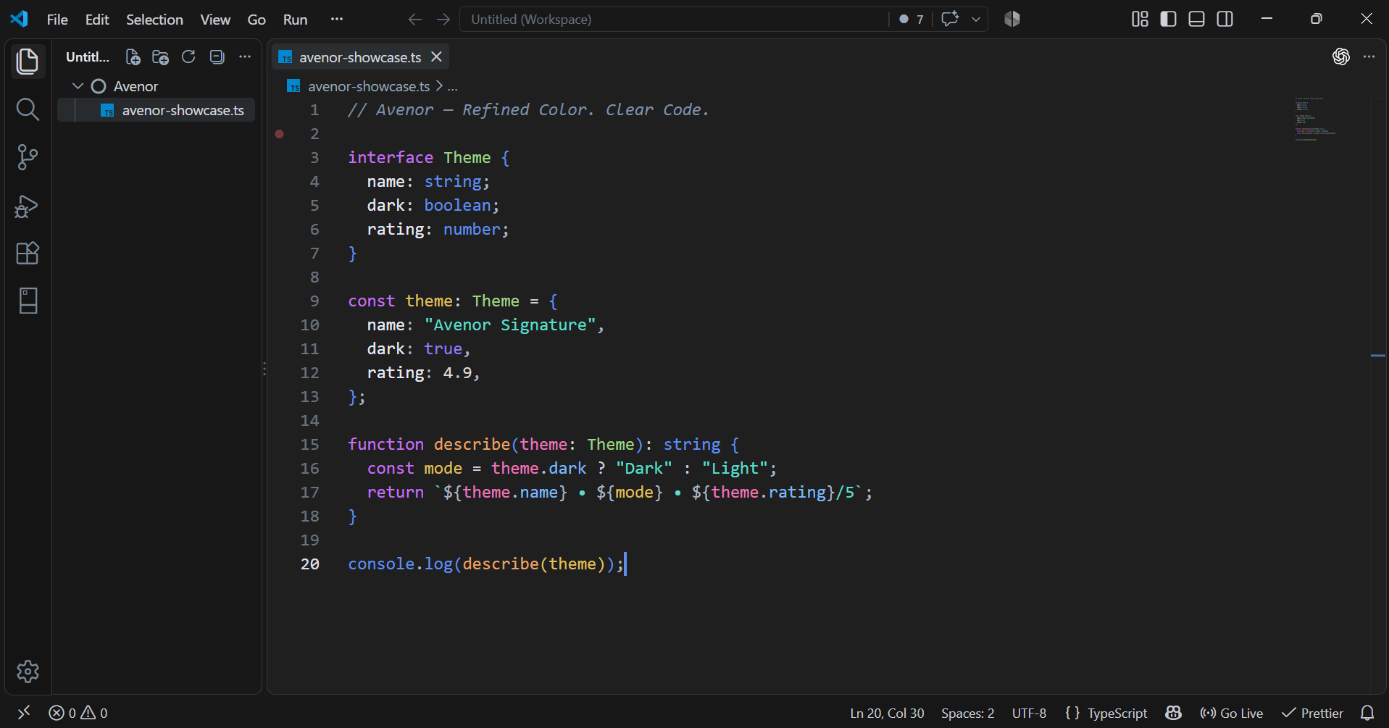Open the Run and Debug view

[x=28, y=206]
